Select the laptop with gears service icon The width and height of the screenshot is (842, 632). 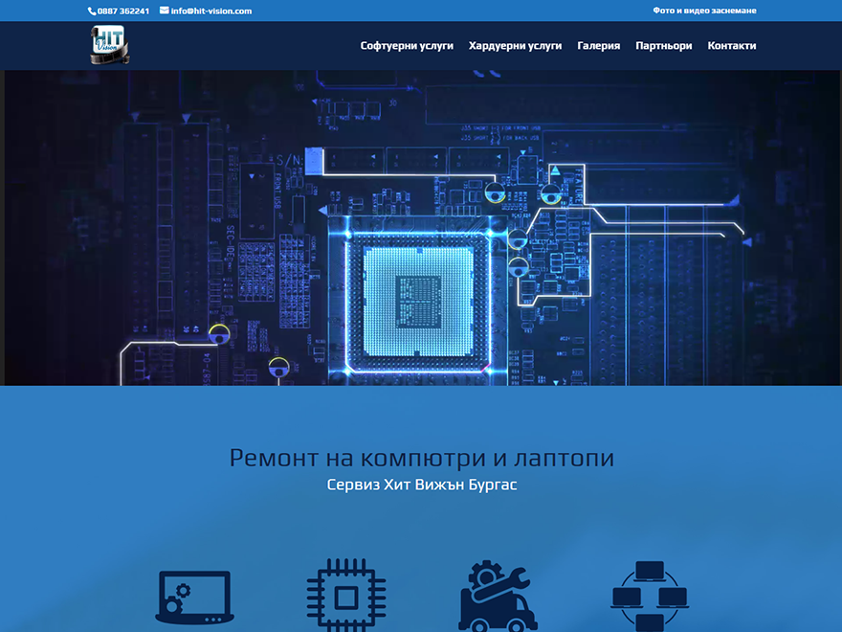(x=194, y=598)
